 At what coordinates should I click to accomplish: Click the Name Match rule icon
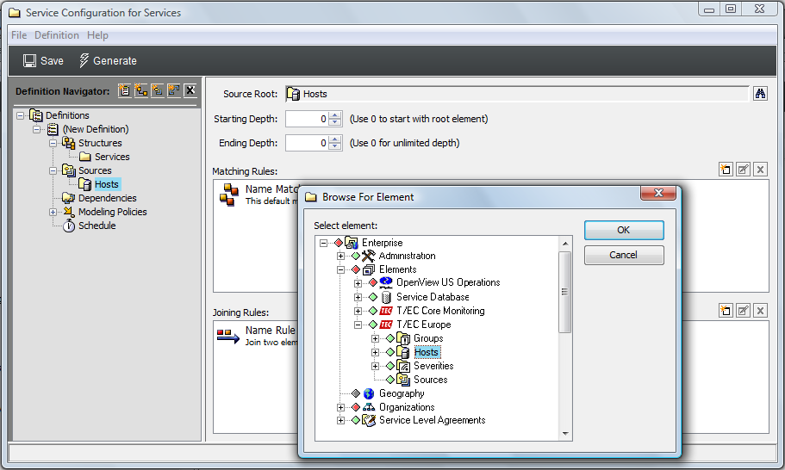[229, 195]
